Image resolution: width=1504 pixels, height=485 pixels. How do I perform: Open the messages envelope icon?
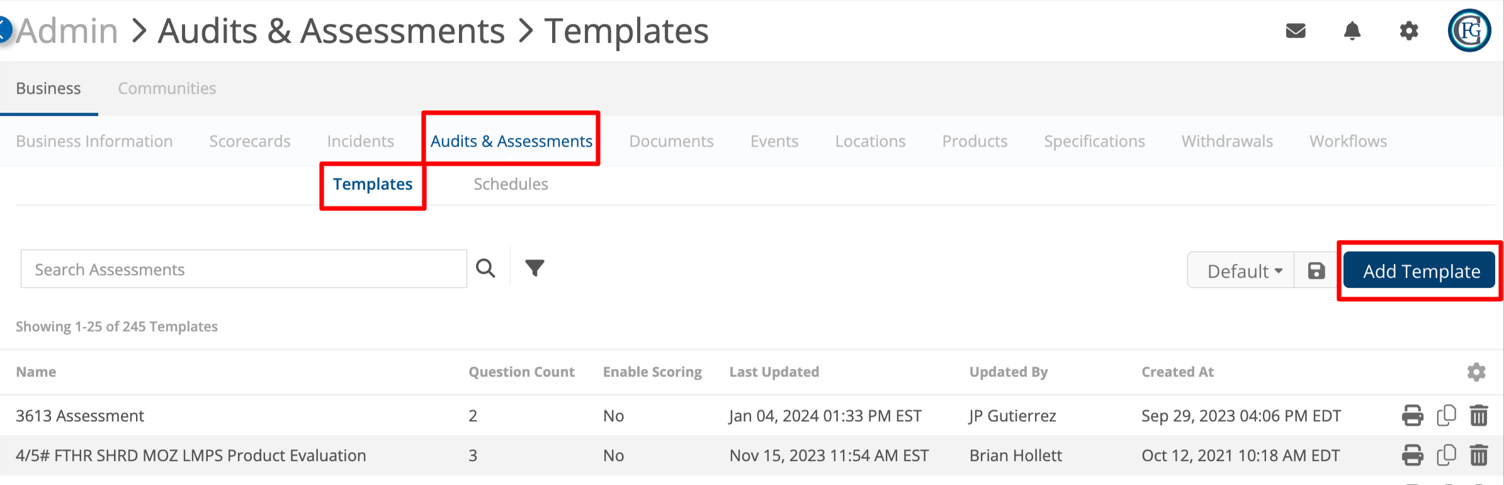(1295, 31)
